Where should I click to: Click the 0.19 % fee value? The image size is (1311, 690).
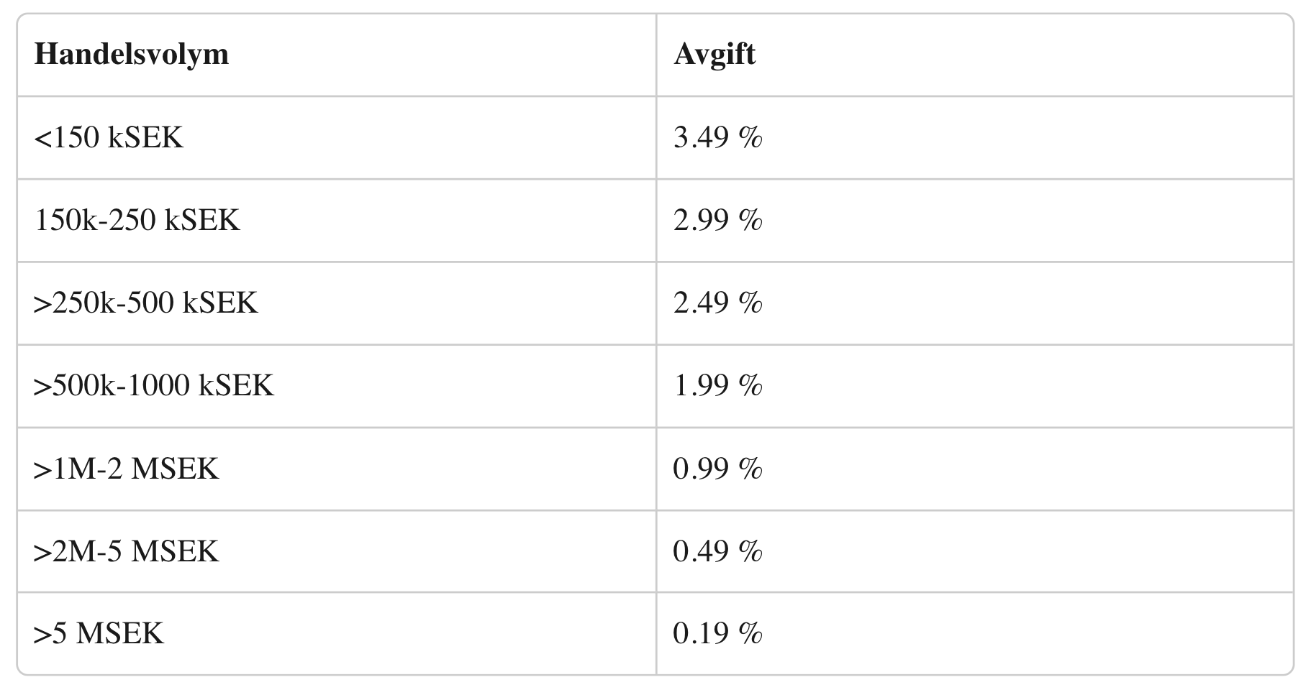pyautogui.click(x=717, y=633)
